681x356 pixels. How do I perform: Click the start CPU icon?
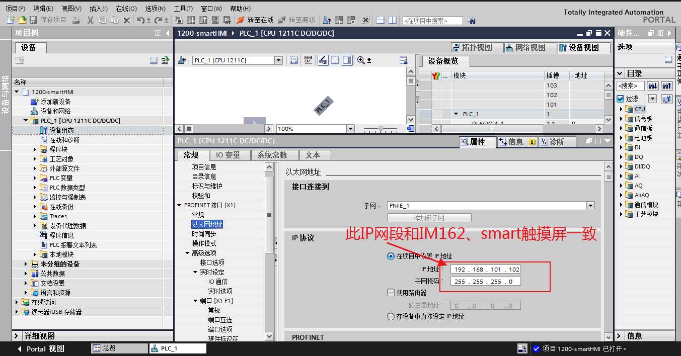[339, 20]
